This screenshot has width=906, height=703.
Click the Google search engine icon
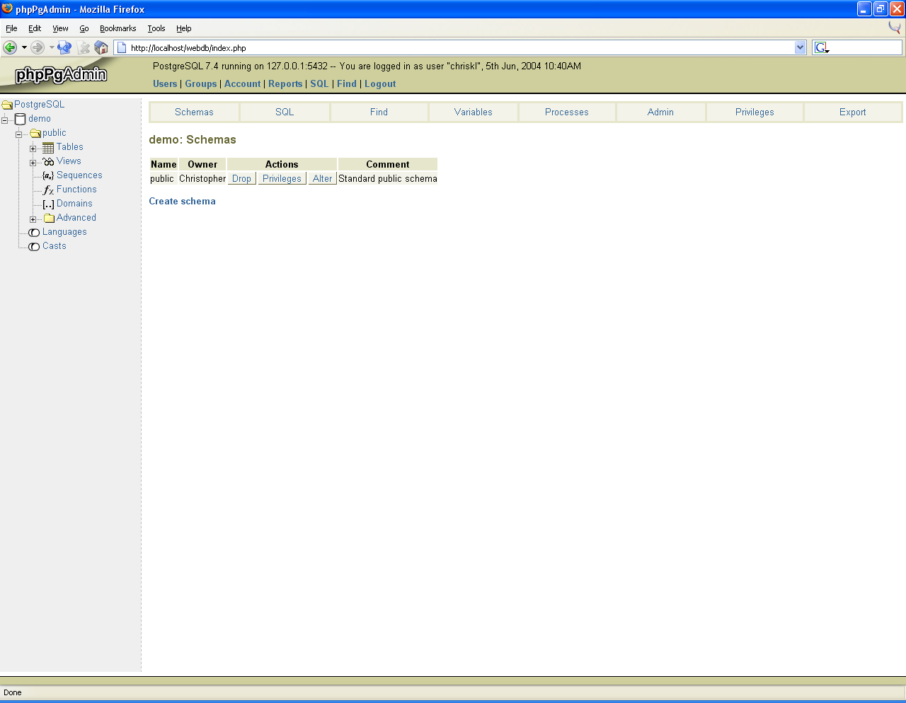tap(821, 47)
